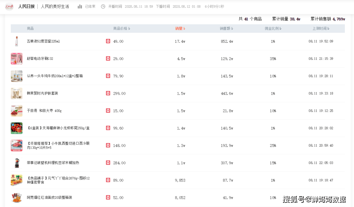Click the 25% commission cell

click(273, 146)
